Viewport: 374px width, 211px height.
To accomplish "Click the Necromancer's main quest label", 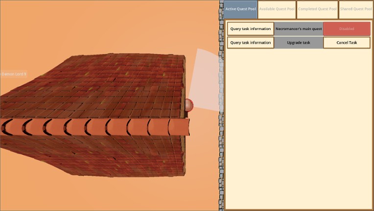I will [x=299, y=29].
